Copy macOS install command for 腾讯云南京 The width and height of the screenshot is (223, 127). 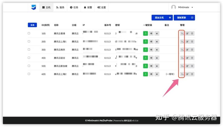click(x=157, y=50)
